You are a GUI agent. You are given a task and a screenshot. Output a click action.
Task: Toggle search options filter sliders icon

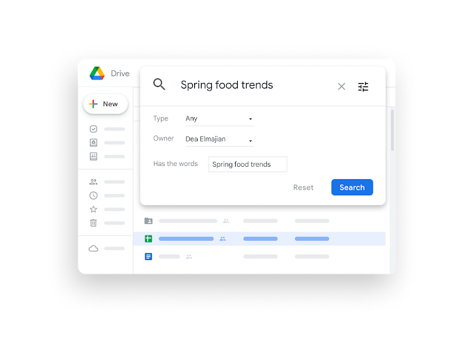(363, 86)
